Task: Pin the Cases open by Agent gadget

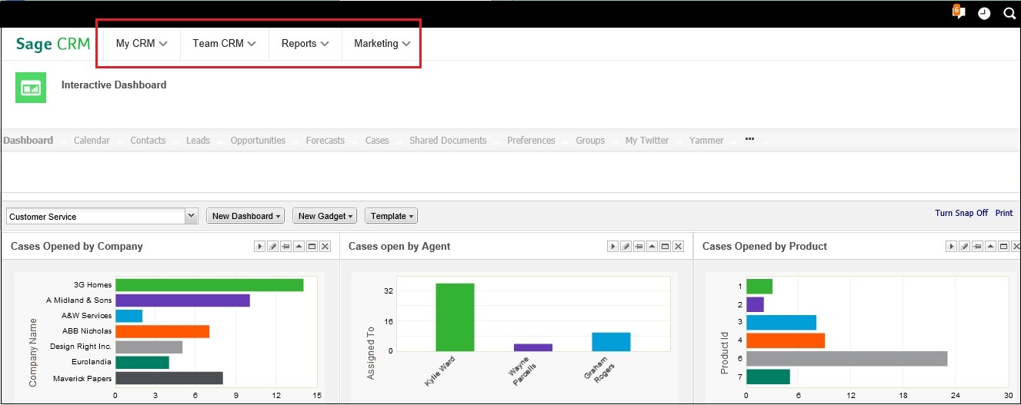Action: (639, 247)
